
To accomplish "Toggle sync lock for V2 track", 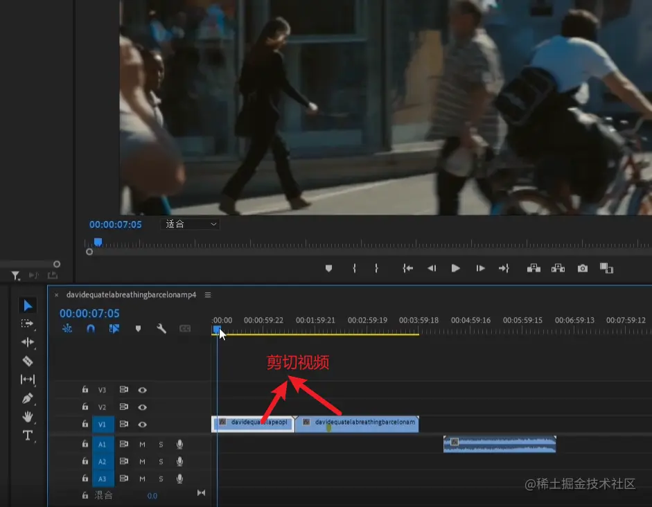I will (123, 407).
